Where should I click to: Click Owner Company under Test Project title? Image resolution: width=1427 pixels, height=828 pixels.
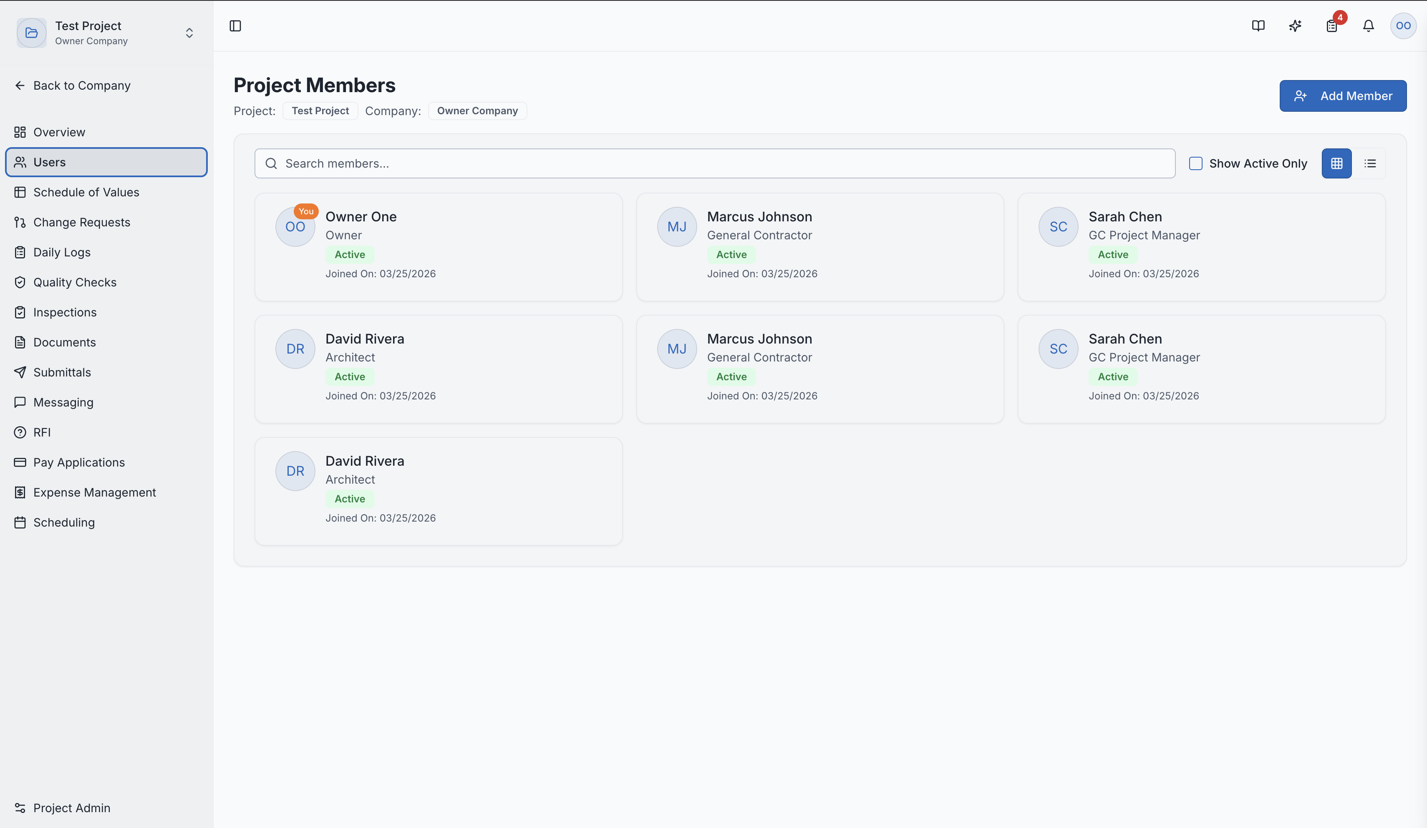91,41
